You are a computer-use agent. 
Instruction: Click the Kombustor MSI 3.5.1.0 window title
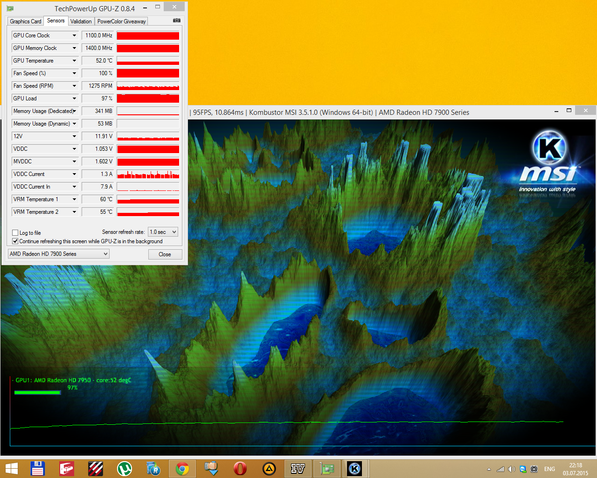(x=331, y=112)
